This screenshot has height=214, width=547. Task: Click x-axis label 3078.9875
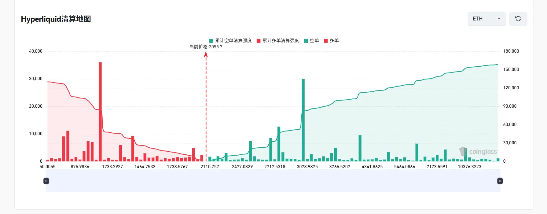click(307, 167)
